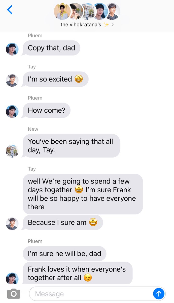Click Pluem's avatar beside "Copy that, dad"
This screenshot has height=303, width=174.
coord(12,49)
